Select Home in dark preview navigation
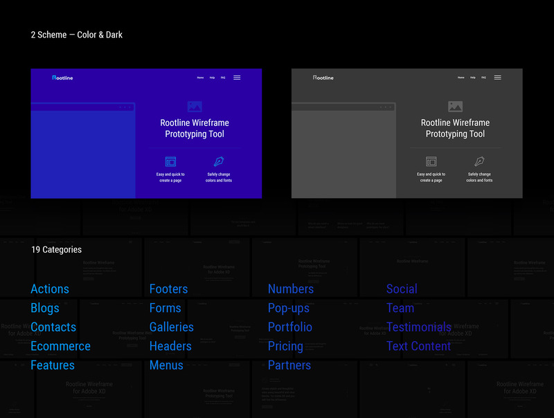Image resolution: width=554 pixels, height=418 pixels. coord(461,78)
